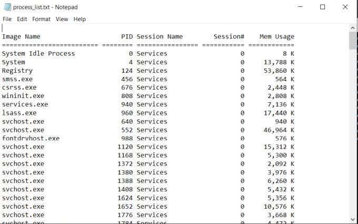This screenshot has height=224, width=358.
Task: Click the "Image Name" column header text
Action: coord(21,37)
